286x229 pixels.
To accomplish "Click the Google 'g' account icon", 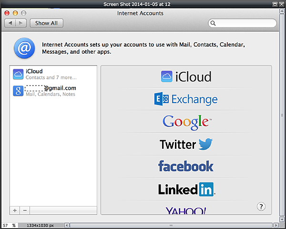I will click(18, 91).
